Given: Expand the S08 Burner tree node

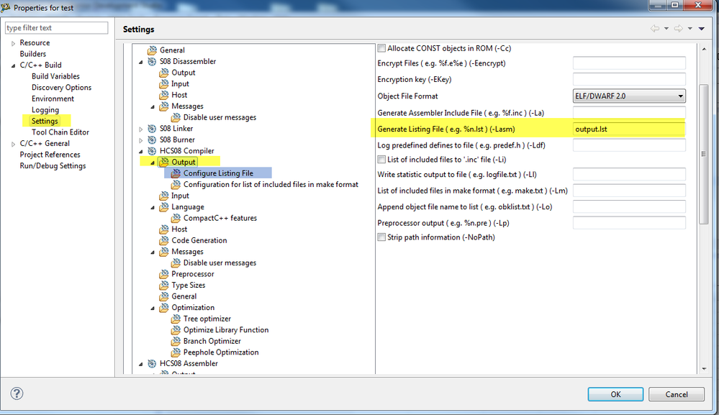Looking at the screenshot, I should coord(141,140).
